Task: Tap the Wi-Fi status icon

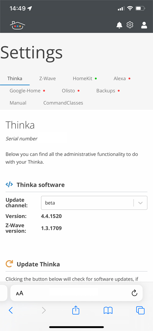Action: click(130, 9)
